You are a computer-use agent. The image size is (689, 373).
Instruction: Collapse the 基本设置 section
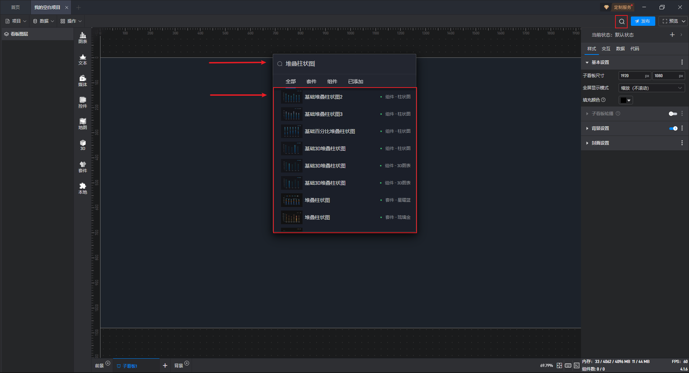(x=587, y=62)
